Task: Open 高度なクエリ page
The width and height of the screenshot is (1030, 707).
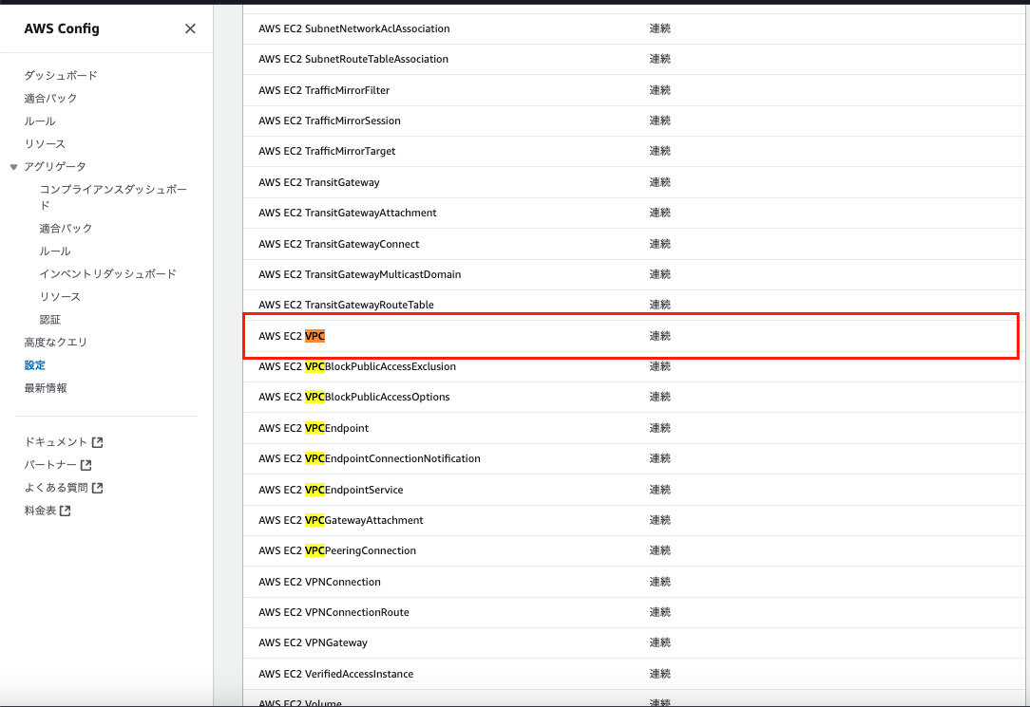Action: click(55, 342)
